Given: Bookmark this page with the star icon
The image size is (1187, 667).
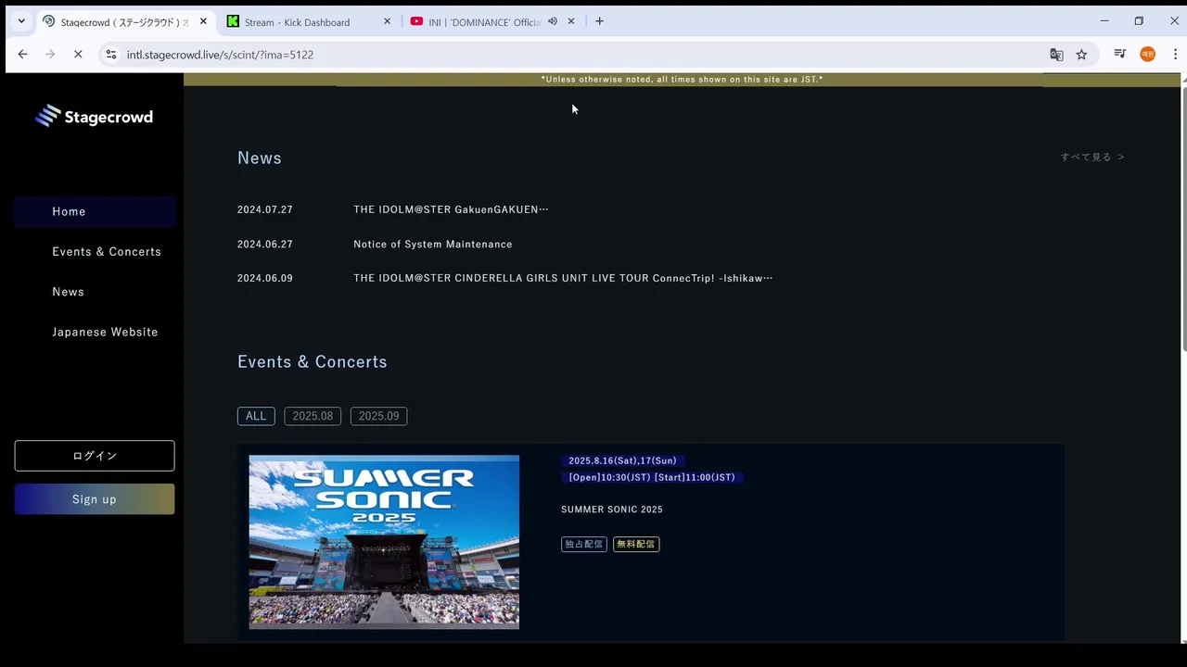Looking at the screenshot, I should pyautogui.click(x=1081, y=55).
